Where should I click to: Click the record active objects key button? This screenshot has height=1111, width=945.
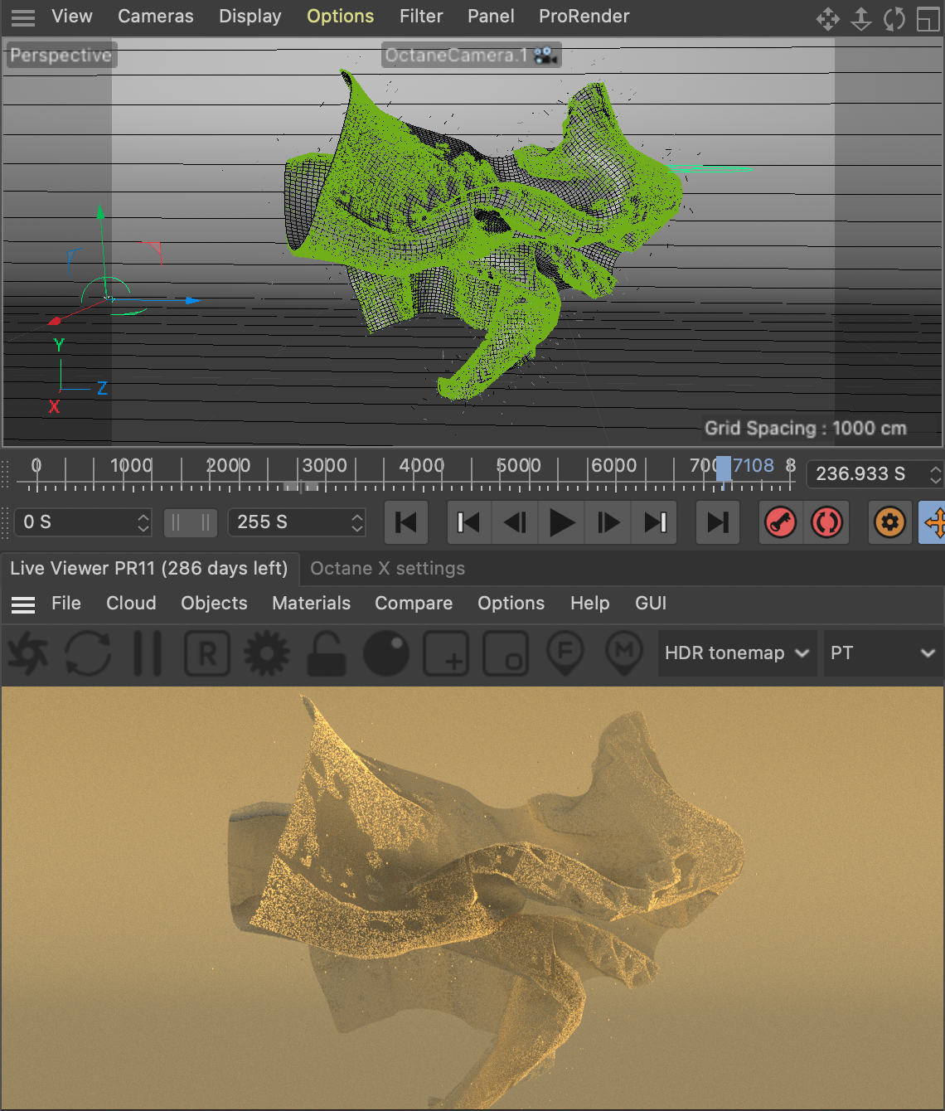coord(781,522)
